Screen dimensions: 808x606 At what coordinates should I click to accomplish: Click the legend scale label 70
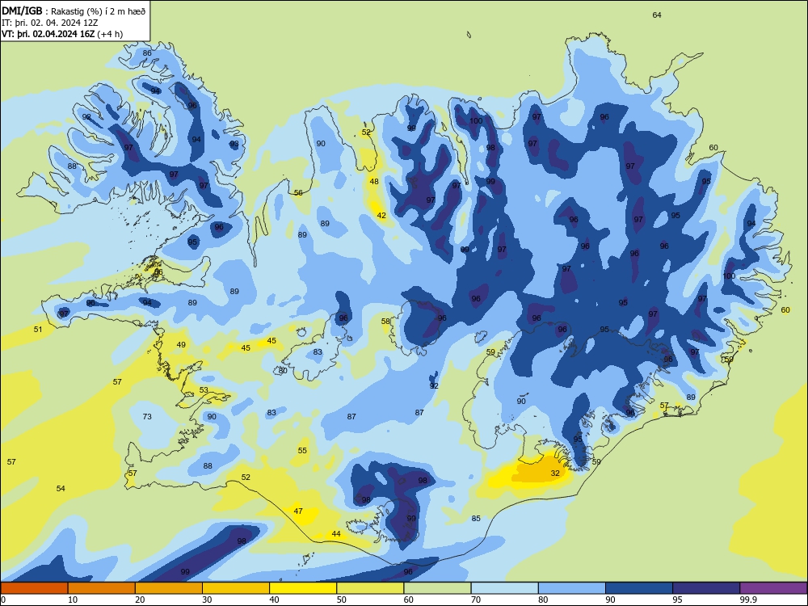tap(476, 600)
